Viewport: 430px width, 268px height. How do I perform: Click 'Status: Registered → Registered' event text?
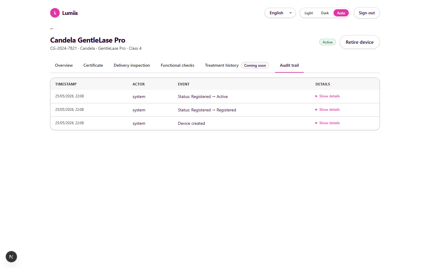207,110
